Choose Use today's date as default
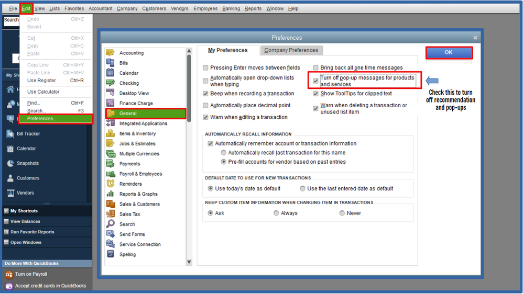The width and height of the screenshot is (523, 294). coord(210,188)
